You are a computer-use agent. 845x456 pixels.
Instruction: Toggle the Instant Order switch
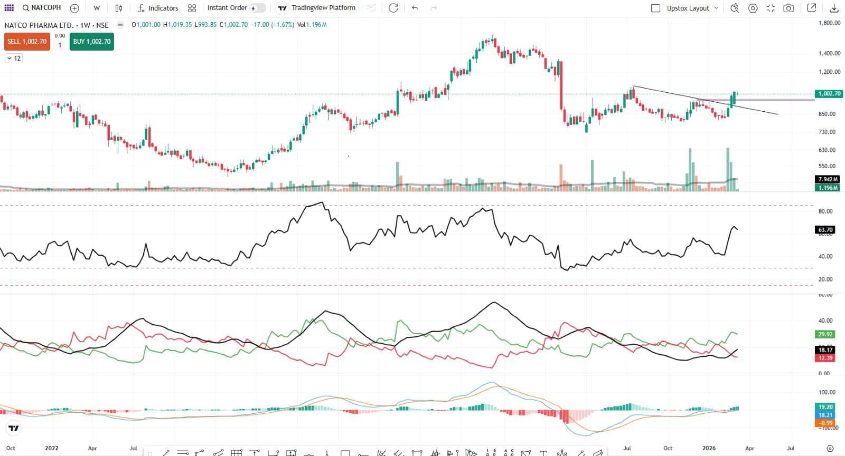[x=258, y=8]
